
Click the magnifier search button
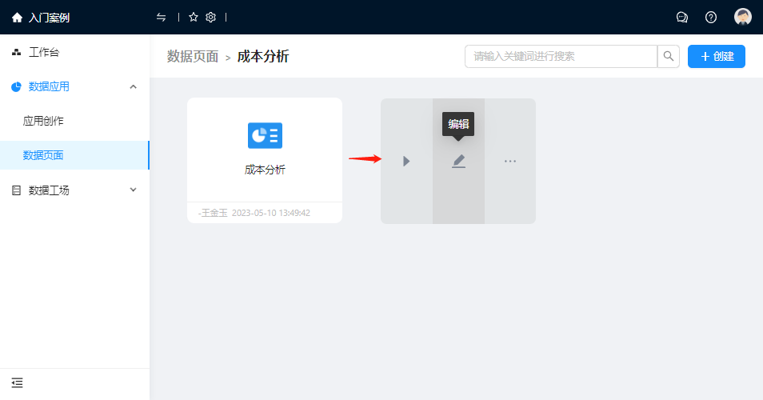pos(669,57)
